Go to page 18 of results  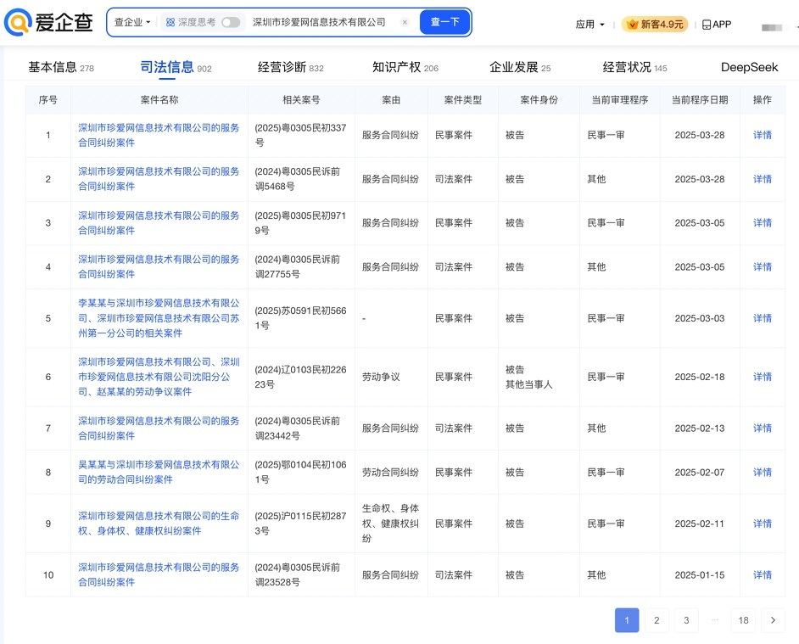[x=743, y=620]
